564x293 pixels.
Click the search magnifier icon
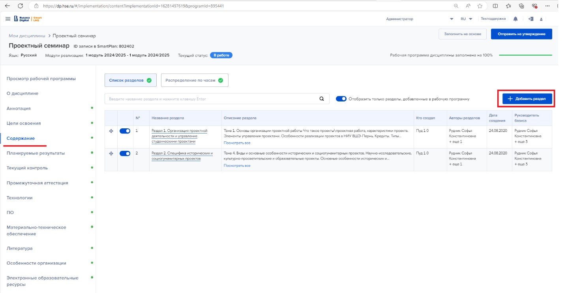point(322,99)
